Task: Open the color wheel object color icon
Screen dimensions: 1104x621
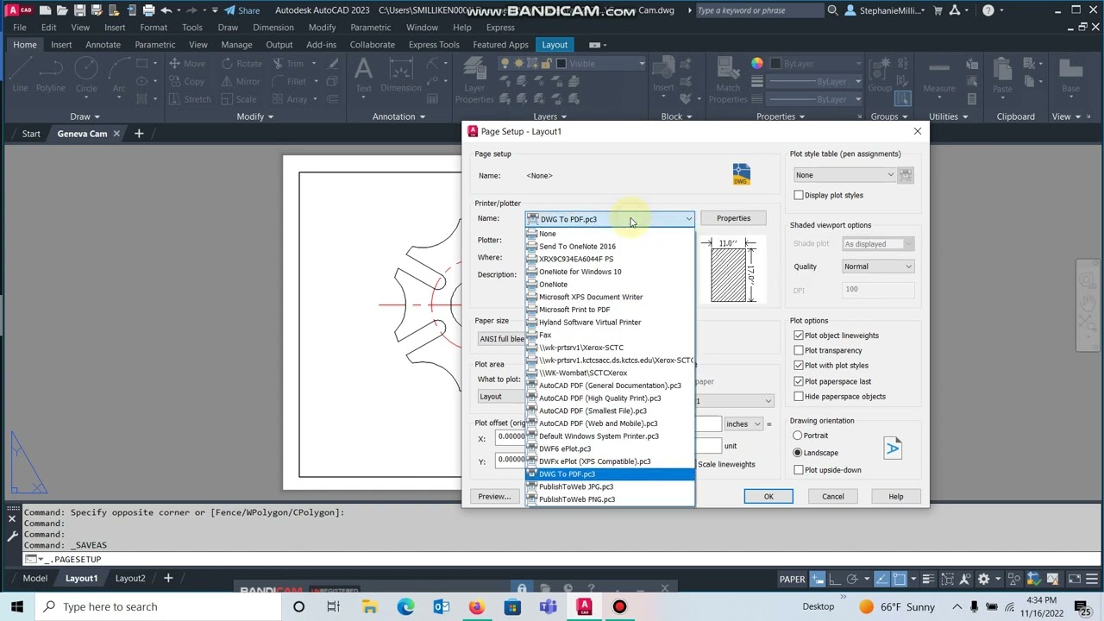Action: (756, 63)
